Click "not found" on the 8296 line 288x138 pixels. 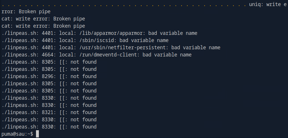[x=84, y=76]
